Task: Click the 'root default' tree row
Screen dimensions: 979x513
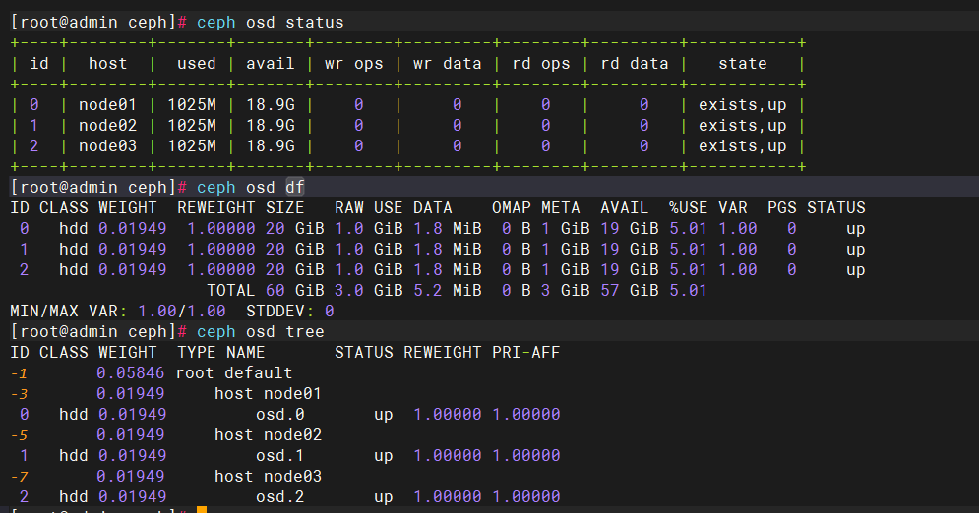Action: click(234, 372)
